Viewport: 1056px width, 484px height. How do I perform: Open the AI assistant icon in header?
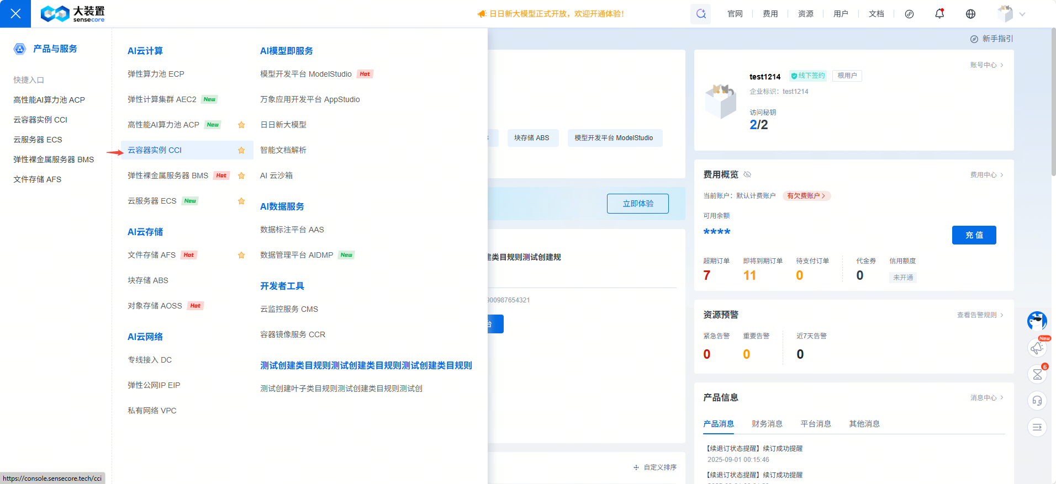coord(701,14)
